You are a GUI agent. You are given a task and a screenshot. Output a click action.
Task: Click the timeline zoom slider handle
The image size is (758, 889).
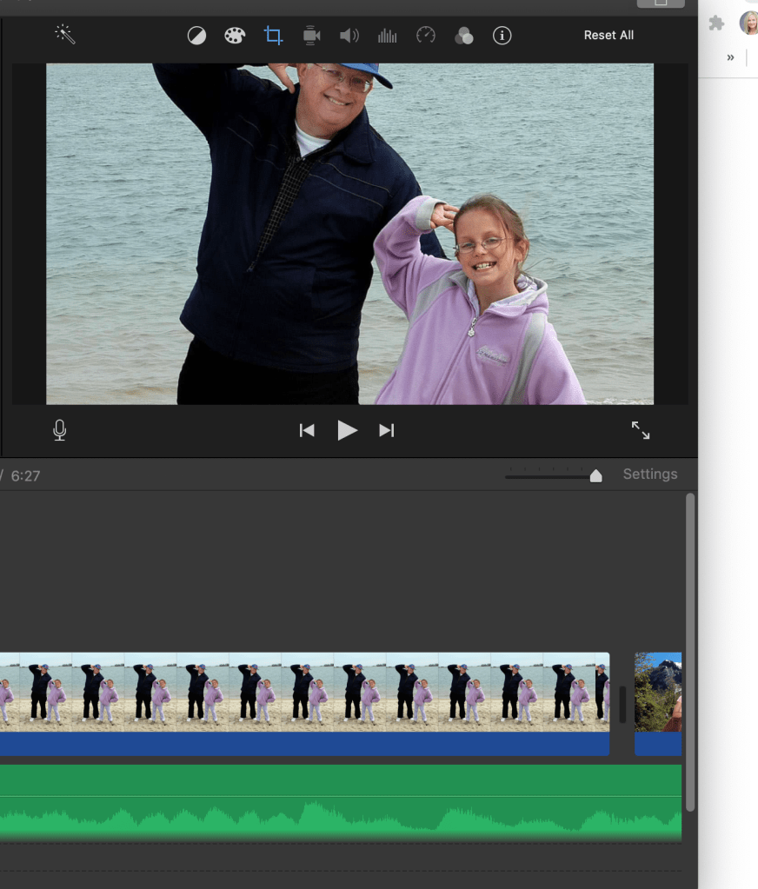pos(595,475)
